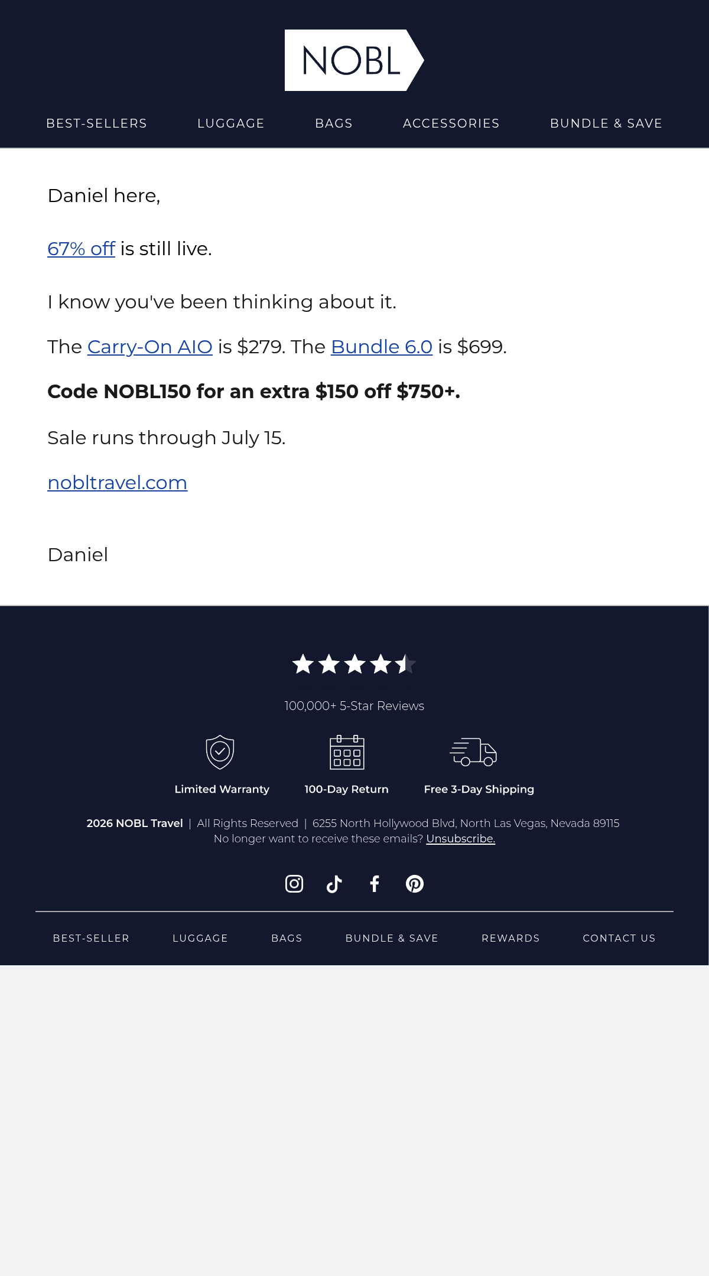This screenshot has width=709, height=1276.
Task: Follow the 67% off link
Action: coord(81,249)
